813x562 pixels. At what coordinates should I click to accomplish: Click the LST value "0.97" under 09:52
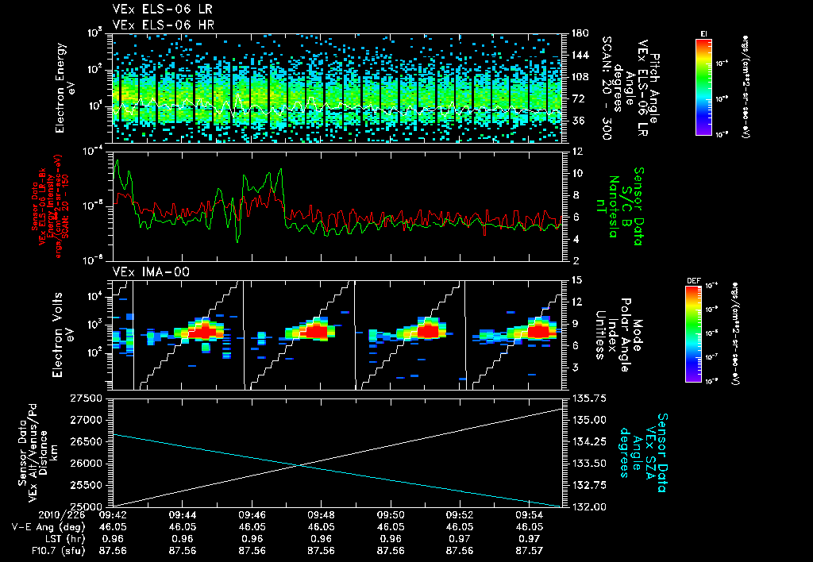pyautogui.click(x=460, y=539)
